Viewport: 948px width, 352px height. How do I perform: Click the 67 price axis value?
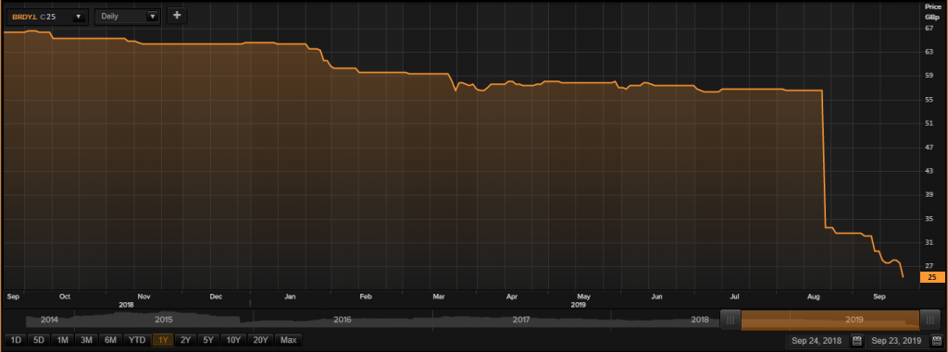tap(929, 28)
